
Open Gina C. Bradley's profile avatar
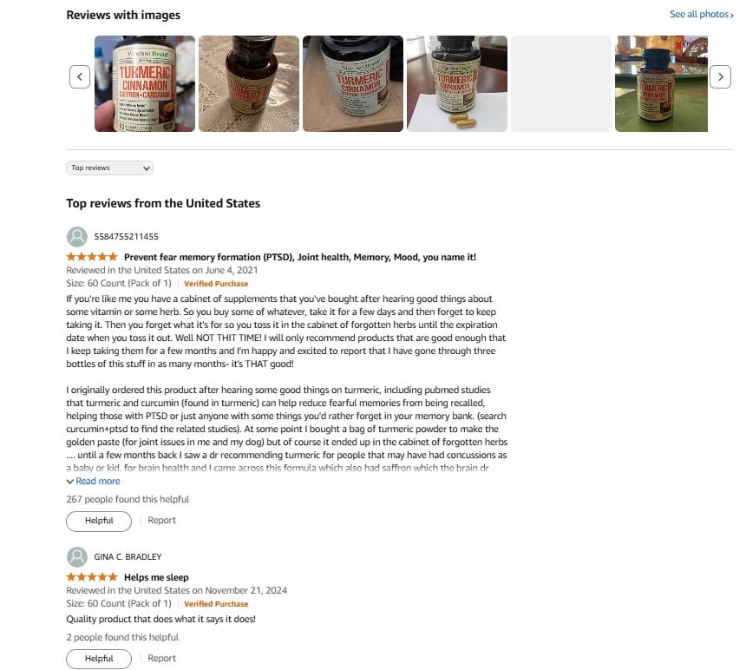point(77,557)
